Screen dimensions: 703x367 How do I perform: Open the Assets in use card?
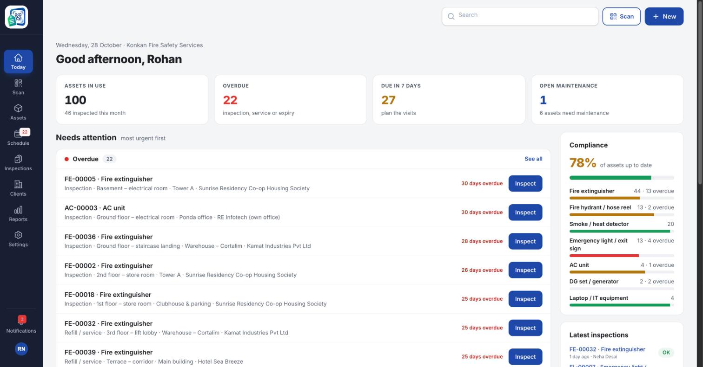tap(132, 99)
